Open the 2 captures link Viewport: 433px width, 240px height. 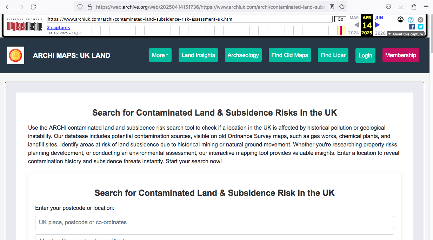[58, 28]
